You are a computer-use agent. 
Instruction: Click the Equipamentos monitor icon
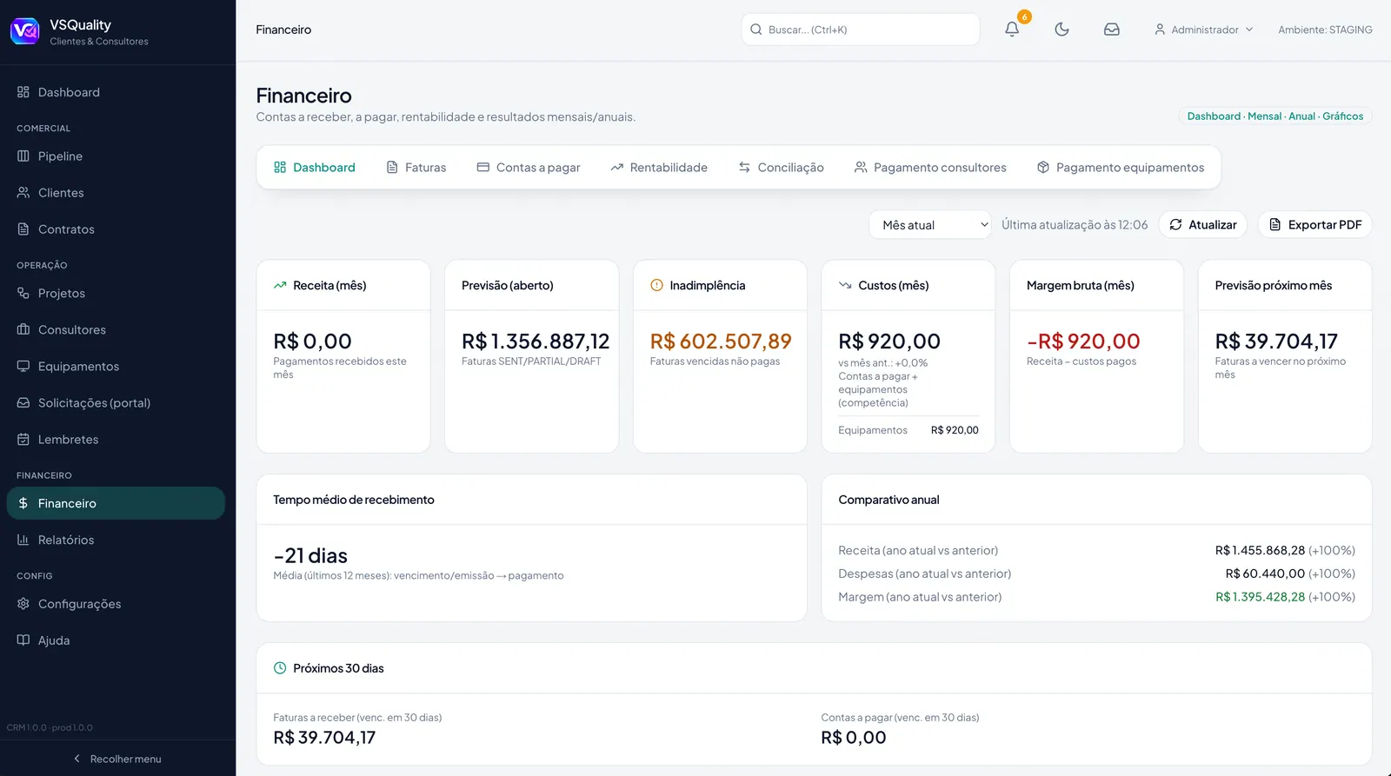(x=23, y=367)
